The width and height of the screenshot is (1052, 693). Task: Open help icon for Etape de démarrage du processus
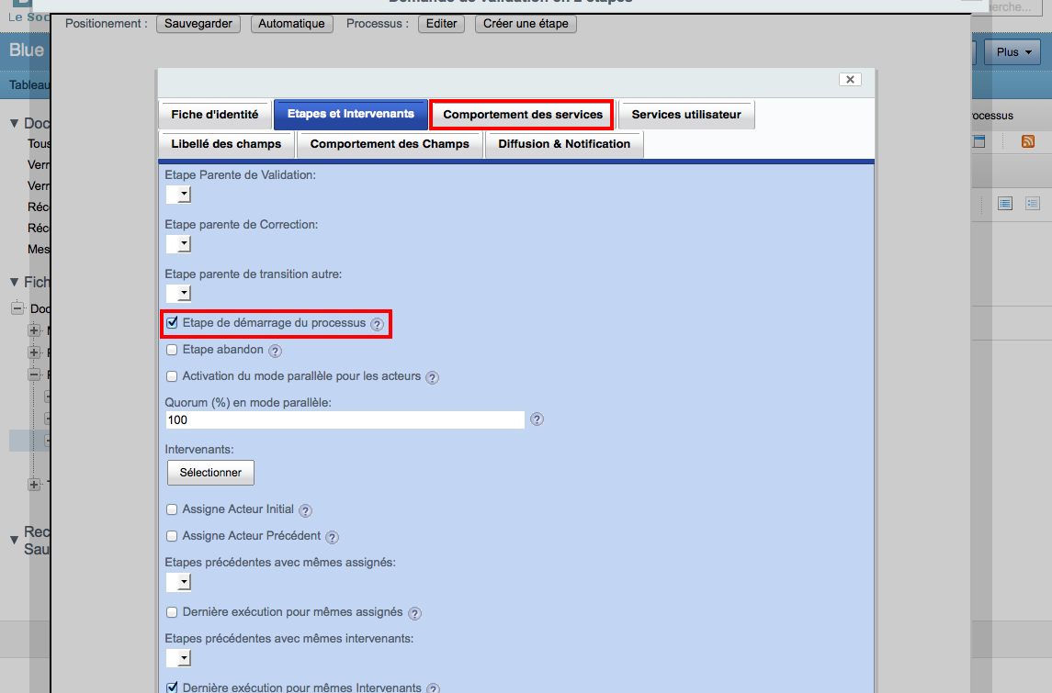coord(378,324)
